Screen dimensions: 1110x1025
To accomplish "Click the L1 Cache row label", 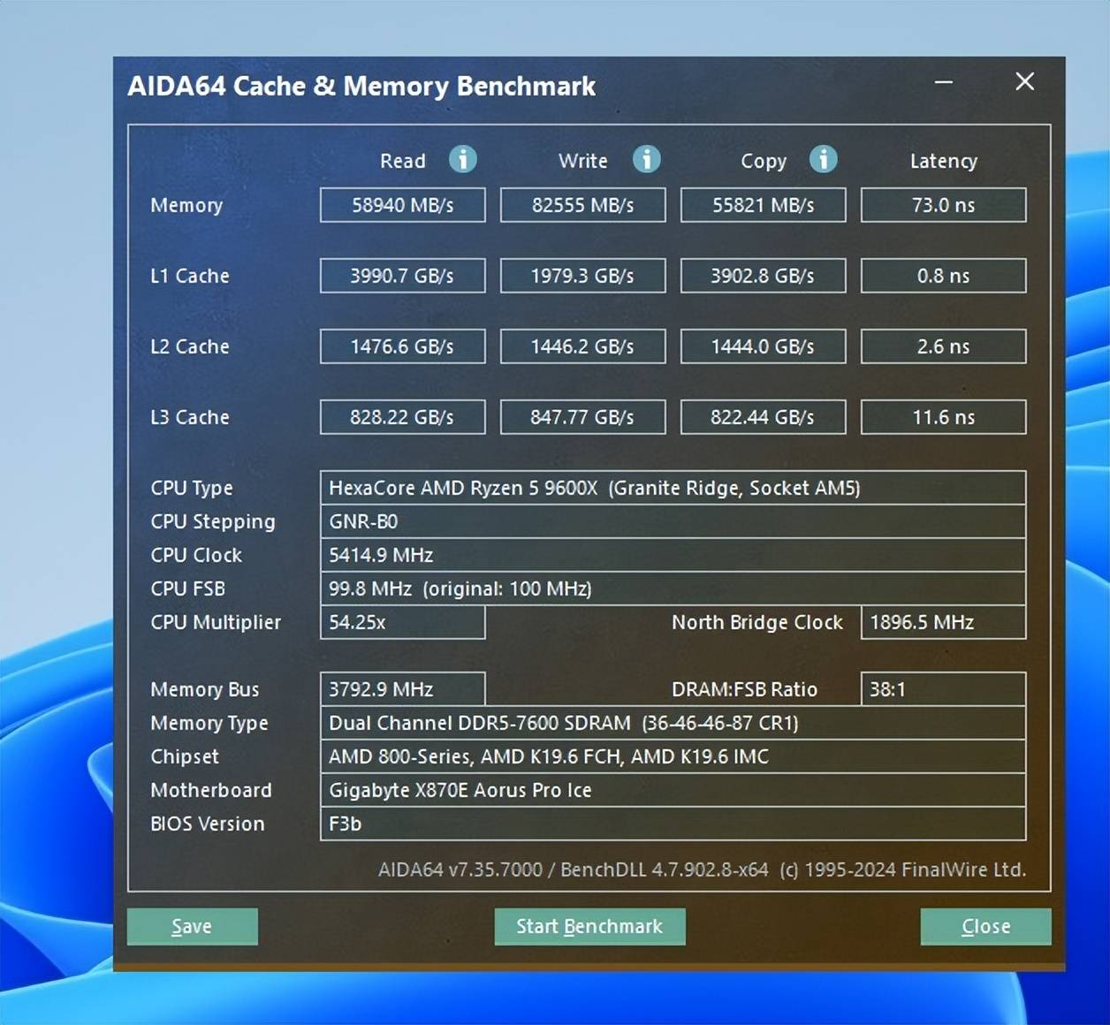I will (x=190, y=276).
